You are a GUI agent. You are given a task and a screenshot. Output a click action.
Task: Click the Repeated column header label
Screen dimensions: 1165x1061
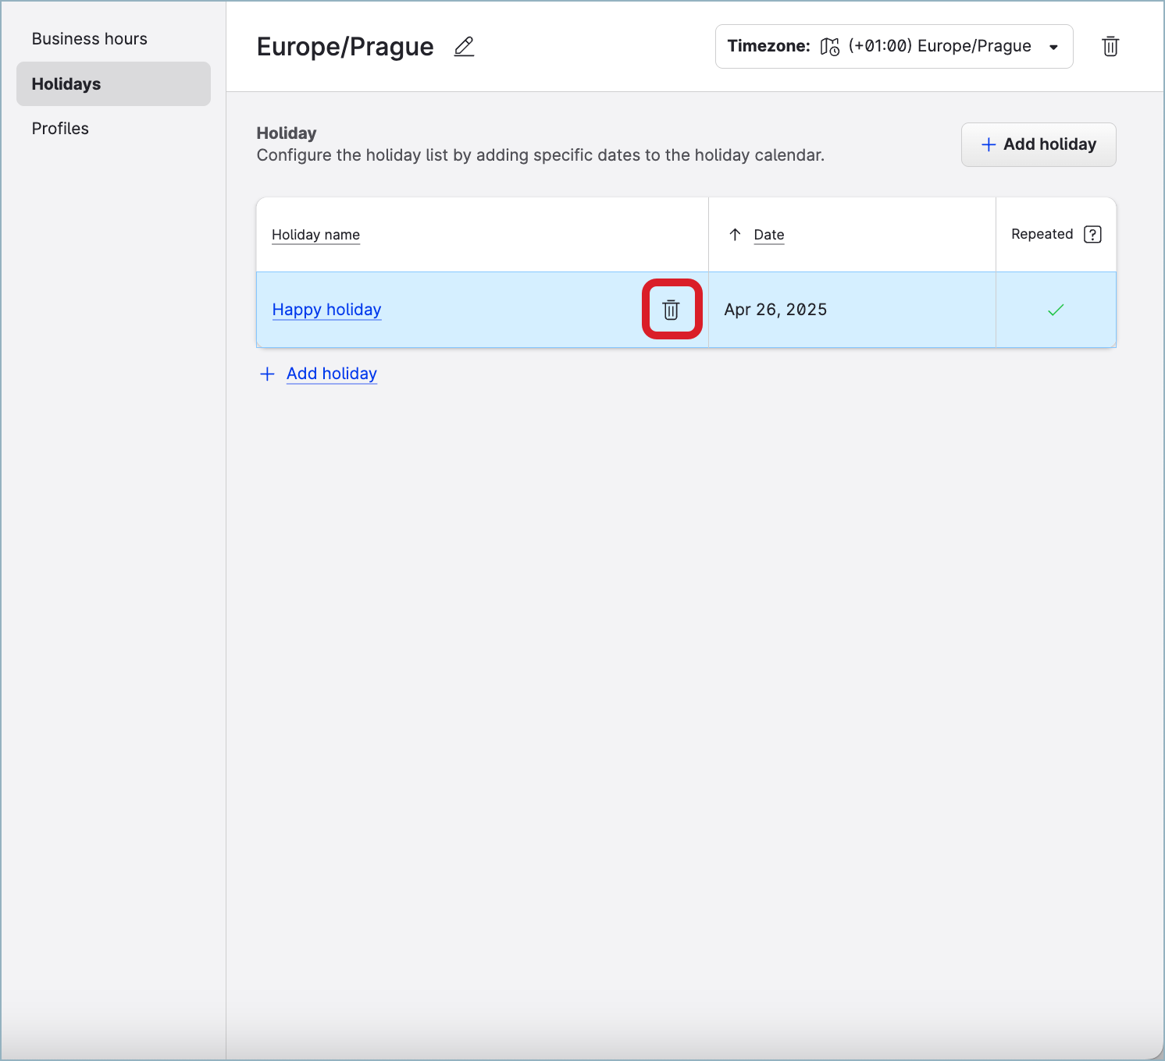pyautogui.click(x=1042, y=234)
